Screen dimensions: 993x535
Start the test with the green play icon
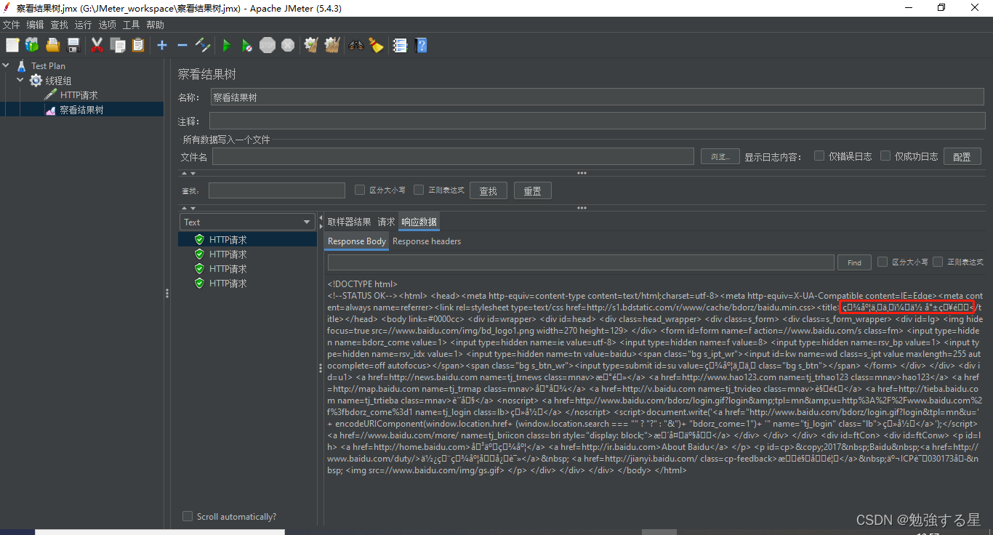(x=227, y=45)
